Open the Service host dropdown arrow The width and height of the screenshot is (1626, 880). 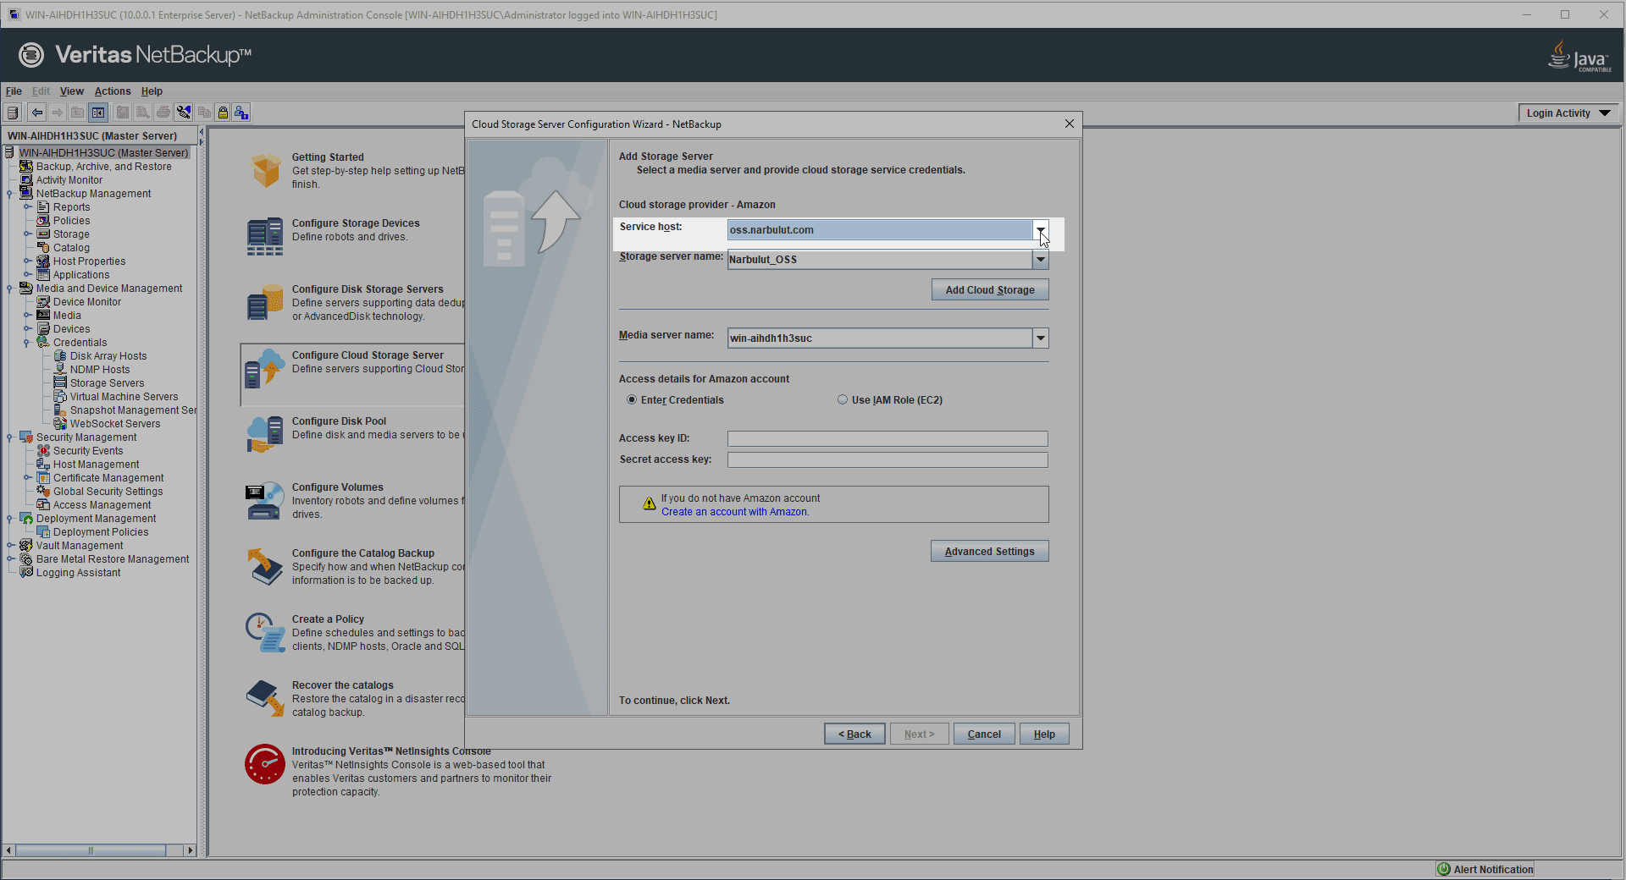click(x=1041, y=230)
